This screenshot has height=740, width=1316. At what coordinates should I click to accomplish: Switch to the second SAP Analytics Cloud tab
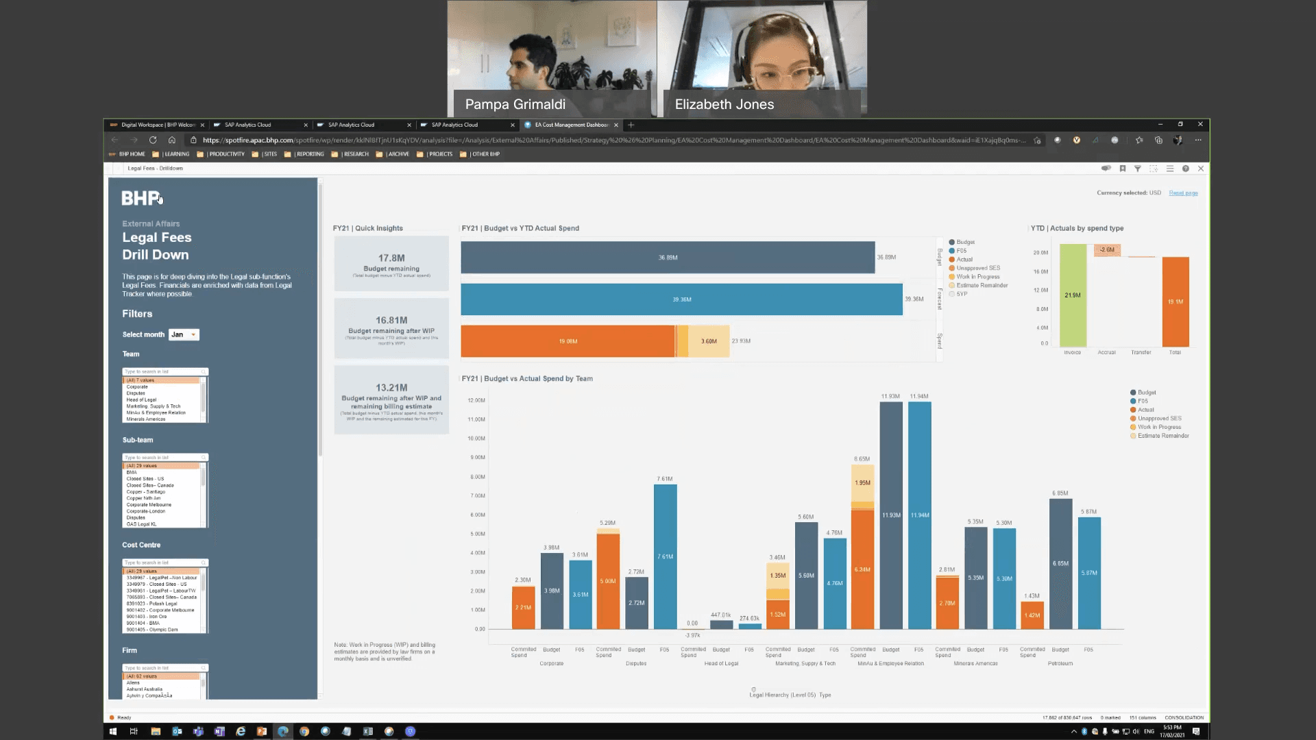(x=351, y=125)
